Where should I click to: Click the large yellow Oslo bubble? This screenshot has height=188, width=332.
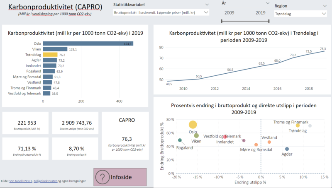tap(193, 125)
